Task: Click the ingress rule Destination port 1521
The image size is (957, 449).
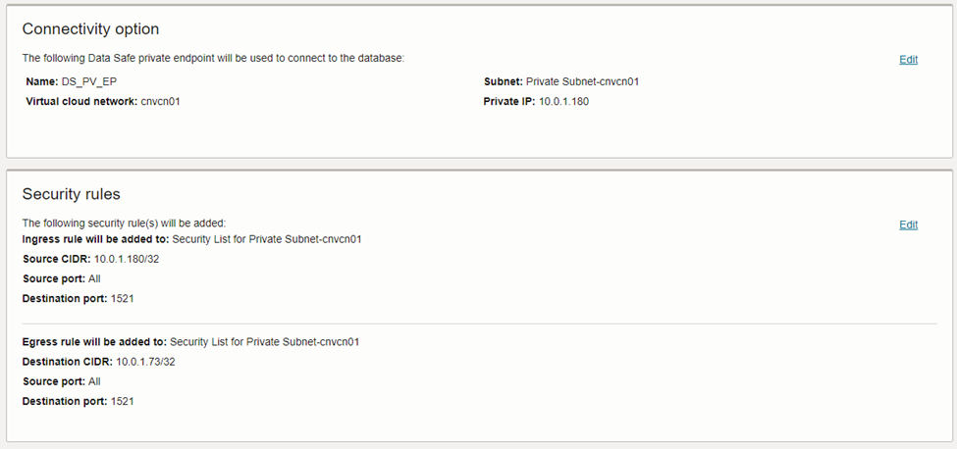Action: click(x=122, y=299)
